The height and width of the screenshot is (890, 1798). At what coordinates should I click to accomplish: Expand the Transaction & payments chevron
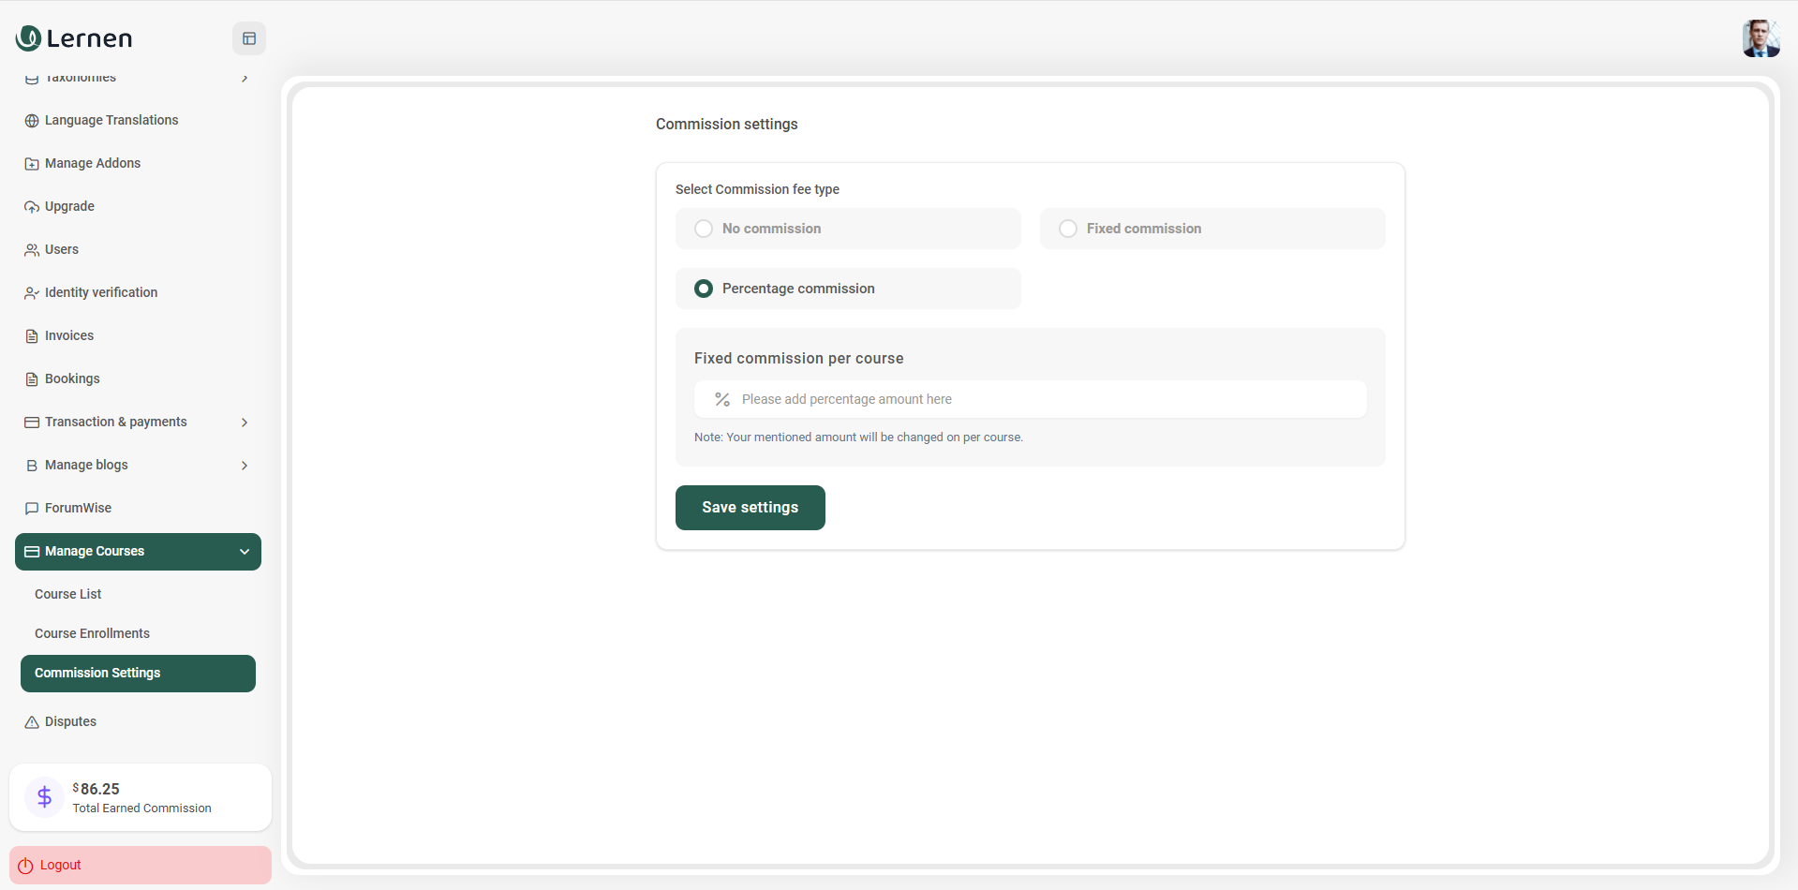(245, 423)
